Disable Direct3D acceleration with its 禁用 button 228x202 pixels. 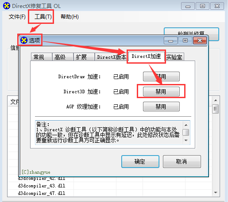(x=161, y=91)
